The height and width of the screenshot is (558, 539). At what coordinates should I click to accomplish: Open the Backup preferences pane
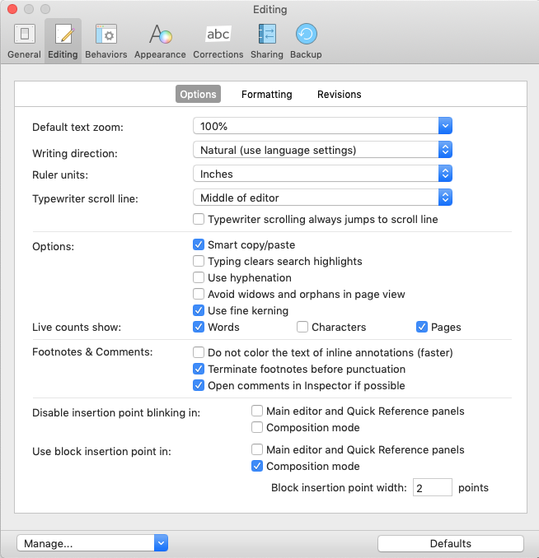[x=306, y=41]
